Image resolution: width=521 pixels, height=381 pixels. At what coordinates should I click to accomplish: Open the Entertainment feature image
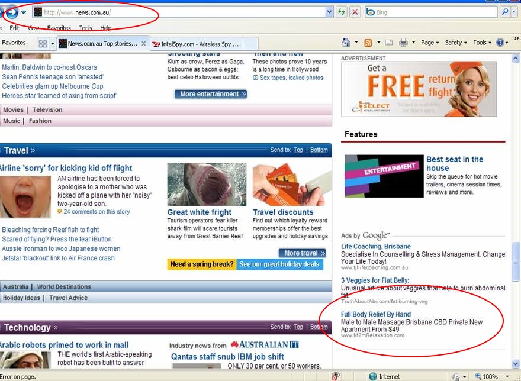click(x=384, y=176)
